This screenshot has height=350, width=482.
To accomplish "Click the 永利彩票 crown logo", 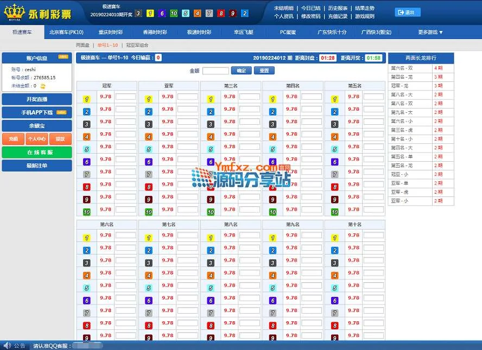I will tap(14, 11).
